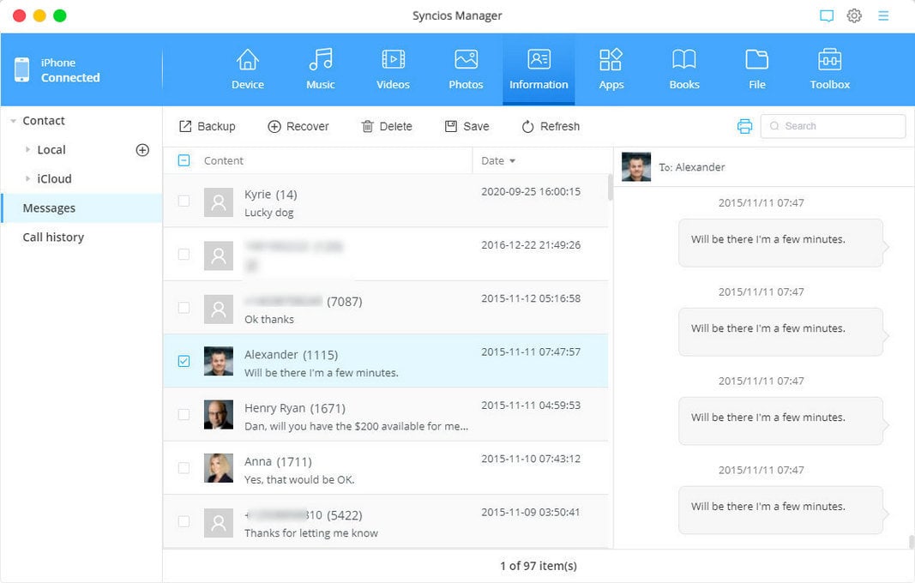Switch to the File tab
This screenshot has width=915, height=583.
pyautogui.click(x=757, y=69)
